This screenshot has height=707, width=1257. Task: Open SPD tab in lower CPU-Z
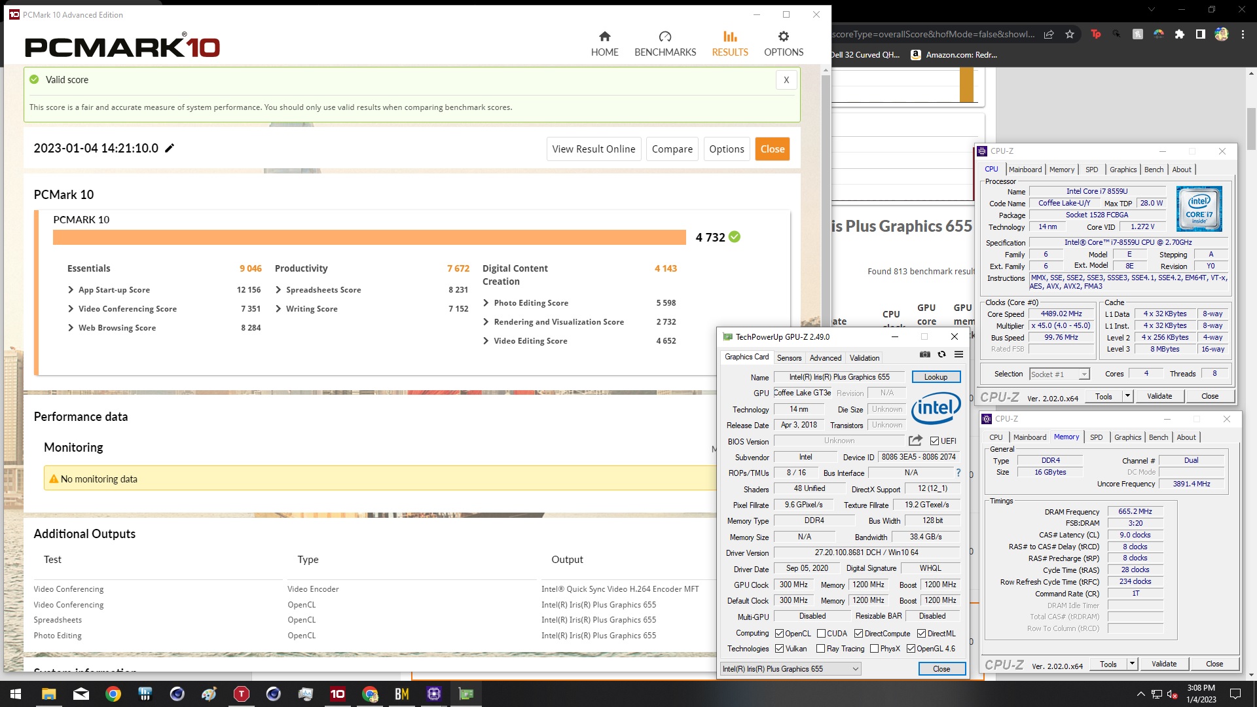point(1097,437)
